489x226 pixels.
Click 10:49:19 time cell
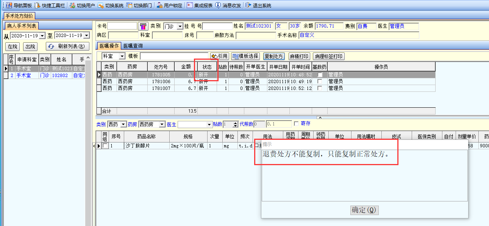point(301,81)
